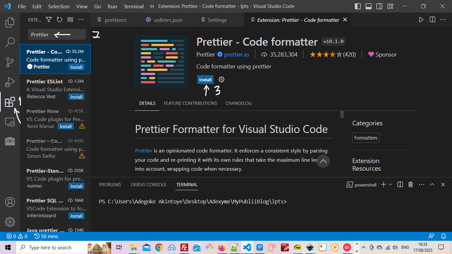Open the prettier.io publisher link
452x254 pixels.
(236, 55)
